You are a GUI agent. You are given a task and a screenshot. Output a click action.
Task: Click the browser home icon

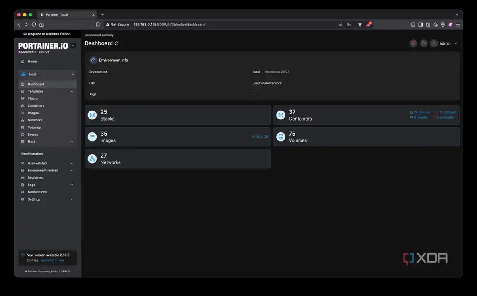41,25
